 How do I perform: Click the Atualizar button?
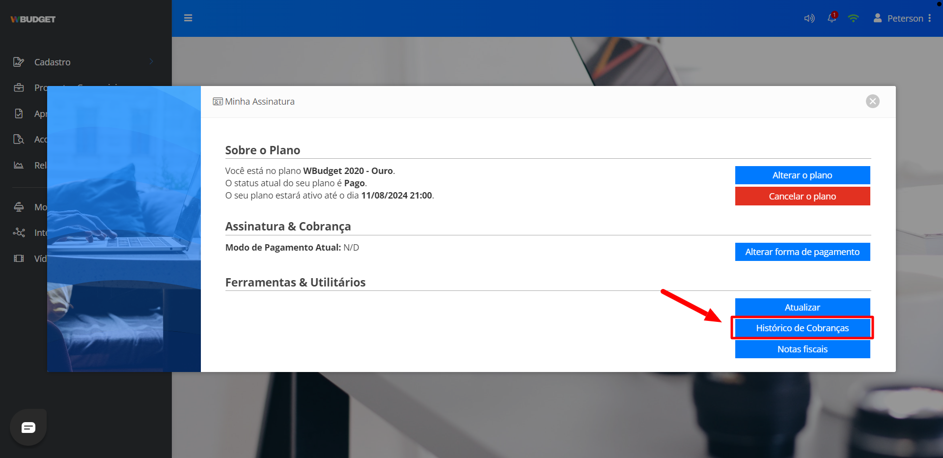(803, 307)
